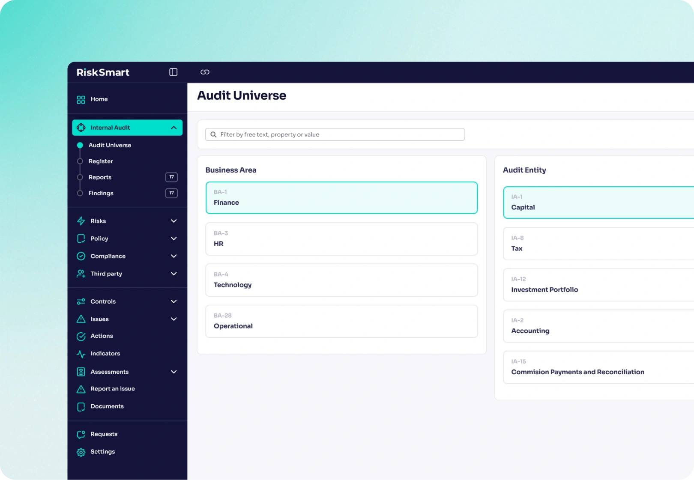Expand the Assessments menu chevron
This screenshot has height=480, width=694.
173,372
